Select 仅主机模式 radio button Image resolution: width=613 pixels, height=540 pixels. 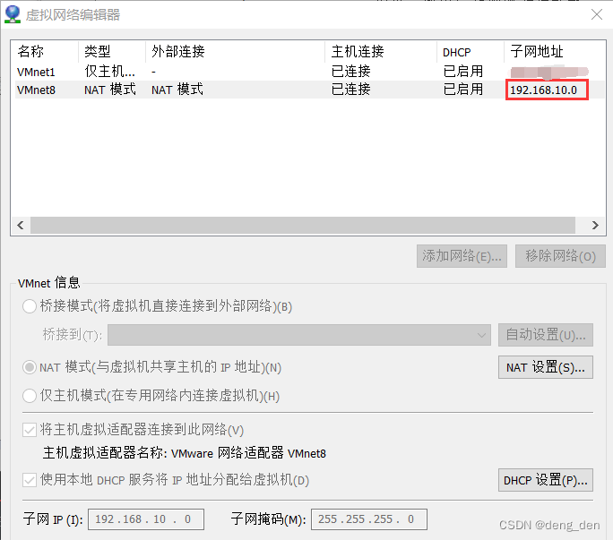[x=30, y=396]
